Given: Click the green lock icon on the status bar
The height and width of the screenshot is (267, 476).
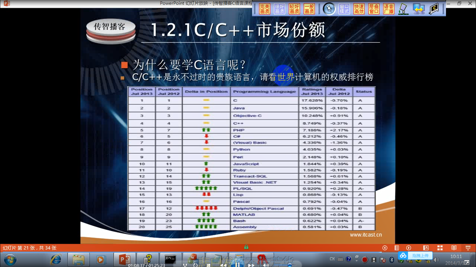Looking at the screenshot, I should (x=246, y=247).
